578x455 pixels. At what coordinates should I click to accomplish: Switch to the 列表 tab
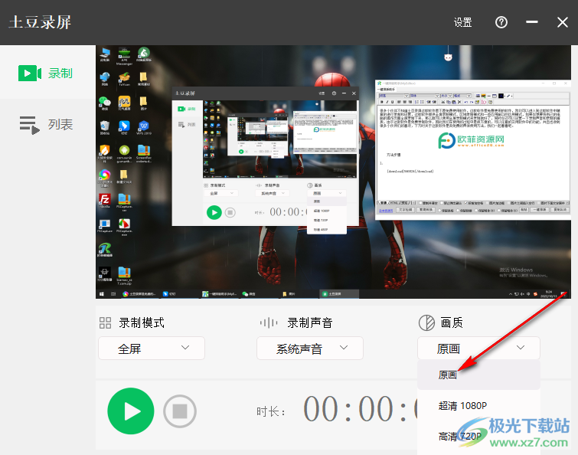pyautogui.click(x=48, y=125)
